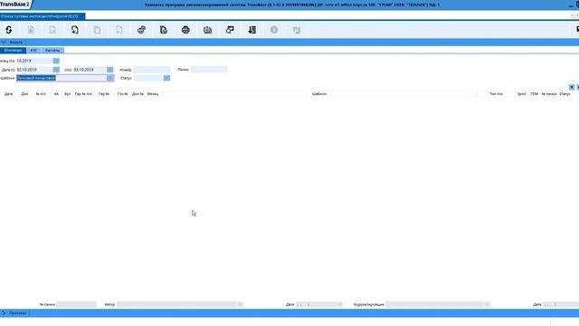Screen dimensions: 579x326
Task: Click the sort descending arrow toolbar icon
Action: (x=252, y=30)
